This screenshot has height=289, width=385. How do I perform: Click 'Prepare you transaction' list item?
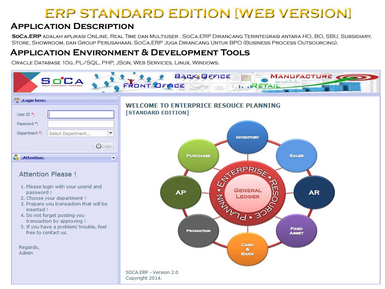click(67, 207)
